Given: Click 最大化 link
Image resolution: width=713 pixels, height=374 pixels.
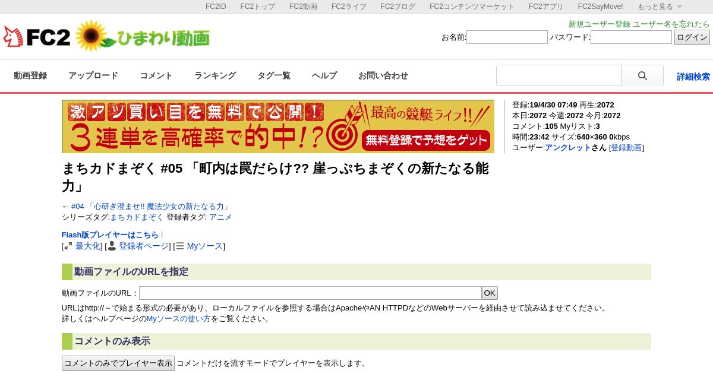Looking at the screenshot, I should [87, 246].
